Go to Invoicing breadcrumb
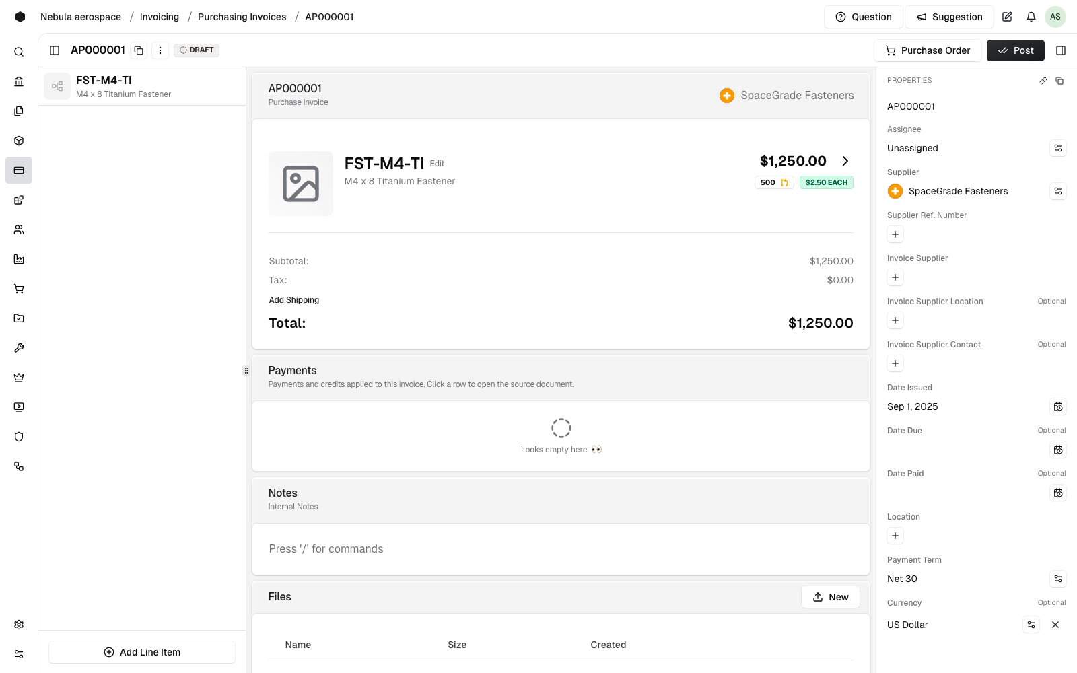 tap(160, 17)
